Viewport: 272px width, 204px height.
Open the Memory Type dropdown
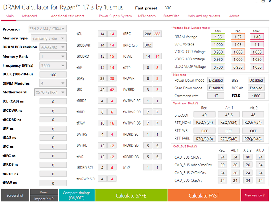(49, 38)
